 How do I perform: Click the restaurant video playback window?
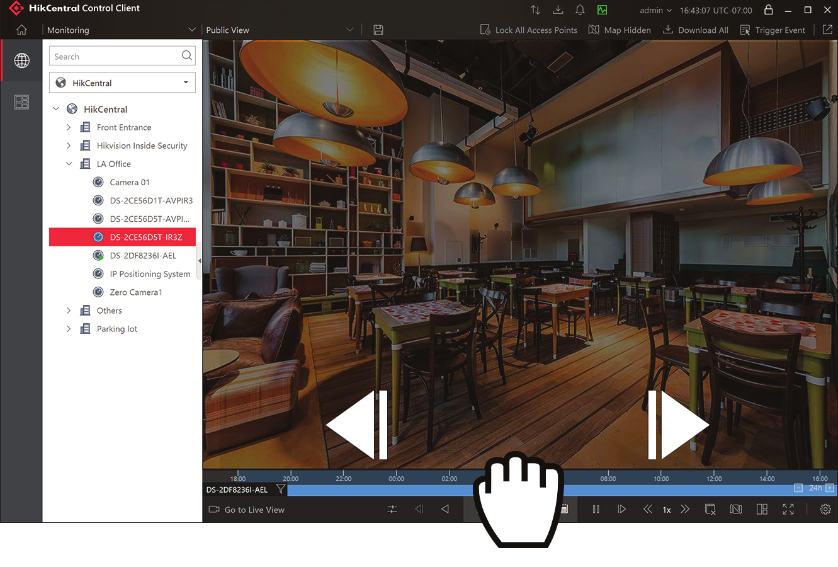(520, 255)
